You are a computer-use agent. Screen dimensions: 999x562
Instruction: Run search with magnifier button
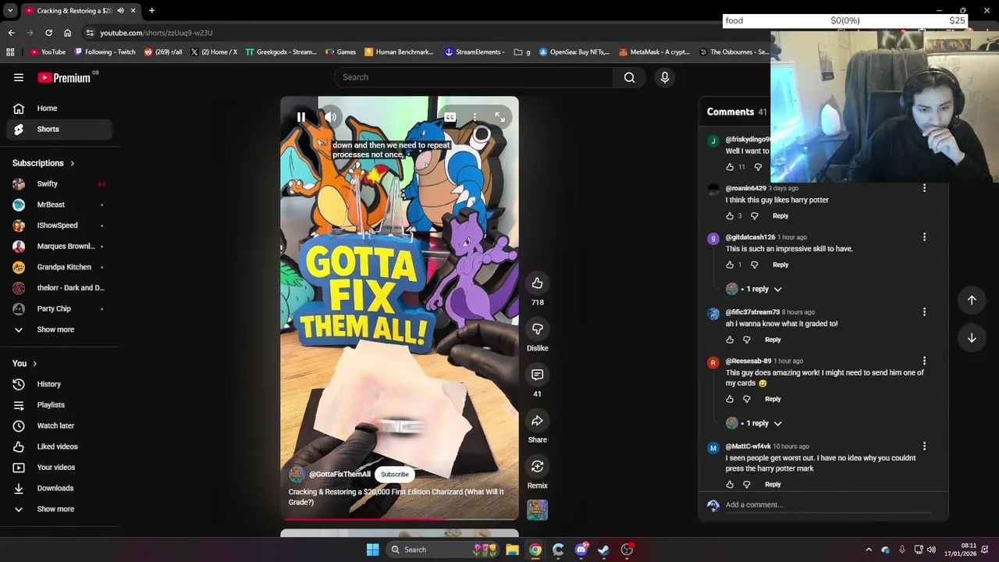630,77
